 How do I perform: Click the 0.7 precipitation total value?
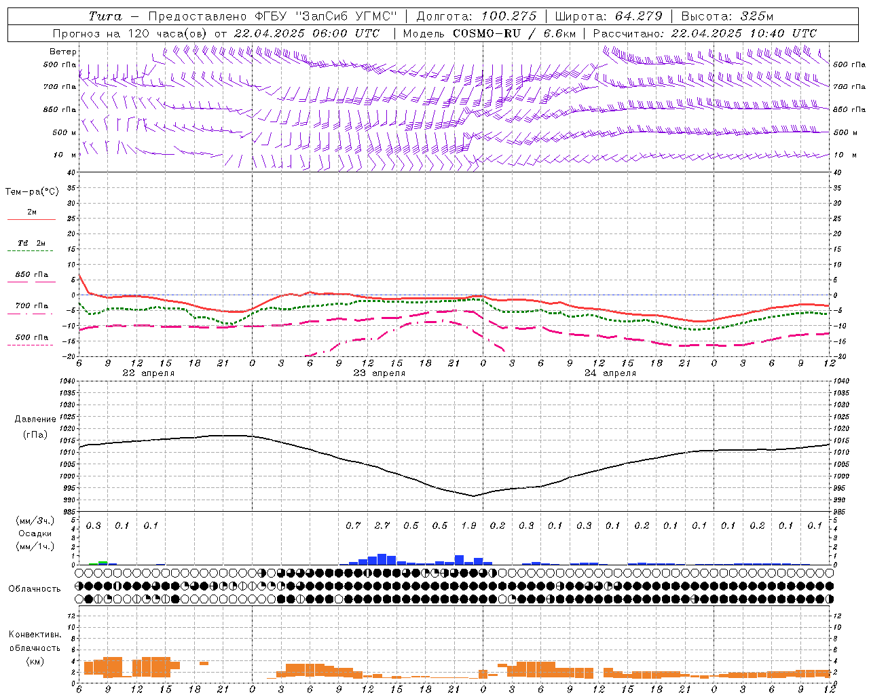353,526
